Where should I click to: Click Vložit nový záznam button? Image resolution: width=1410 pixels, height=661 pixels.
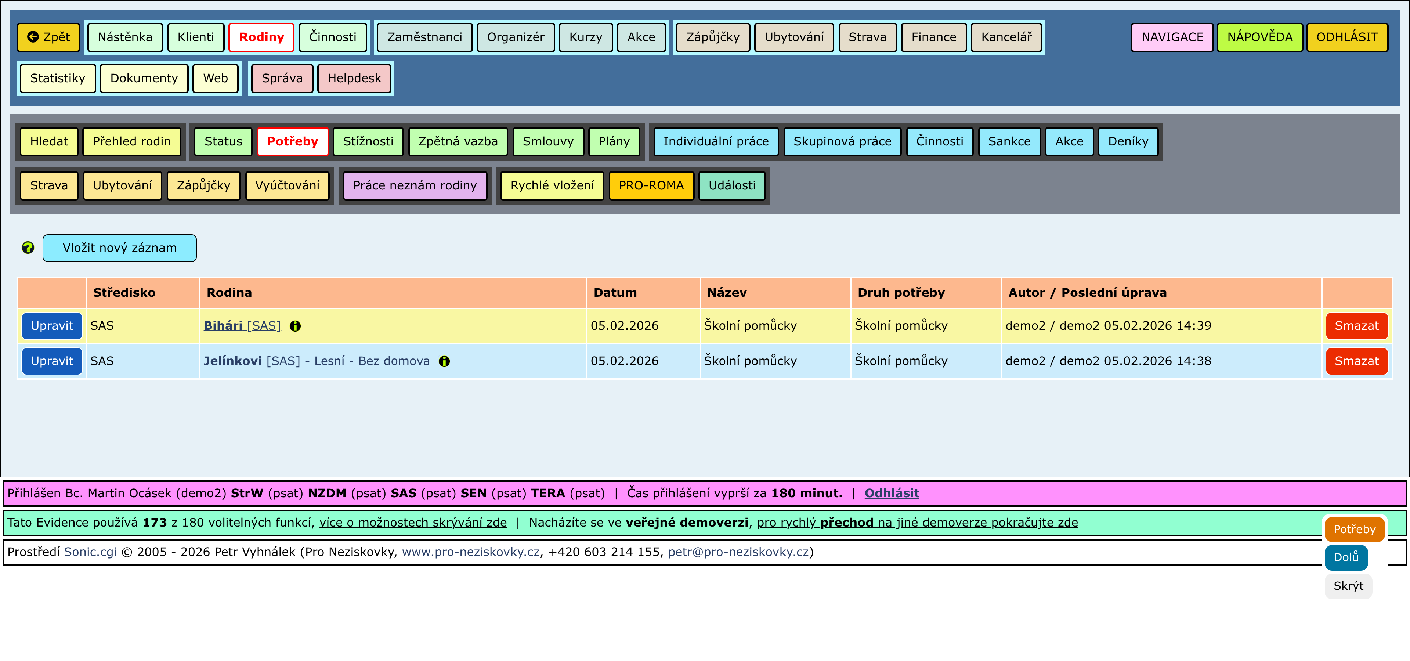coord(119,248)
